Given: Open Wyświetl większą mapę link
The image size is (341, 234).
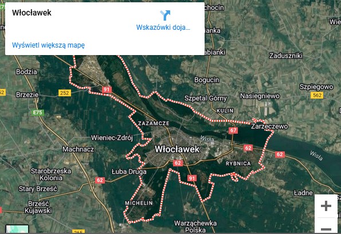Looking at the screenshot, I should click(48, 45).
